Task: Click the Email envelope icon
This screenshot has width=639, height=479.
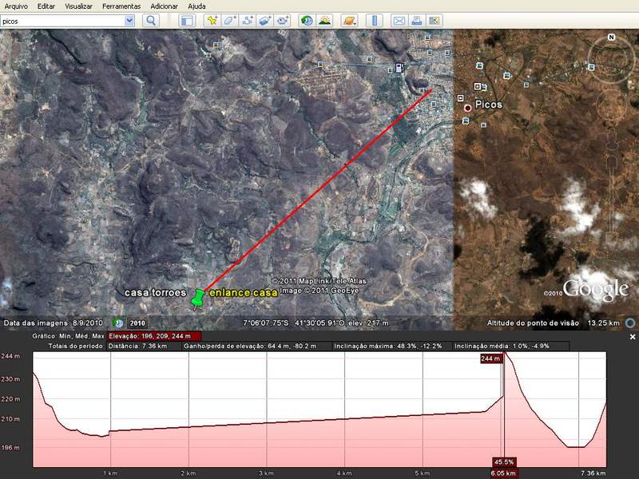Action: 399,21
